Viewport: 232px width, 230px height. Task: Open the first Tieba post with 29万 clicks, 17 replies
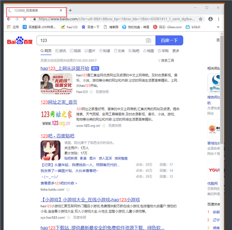pos(80,165)
